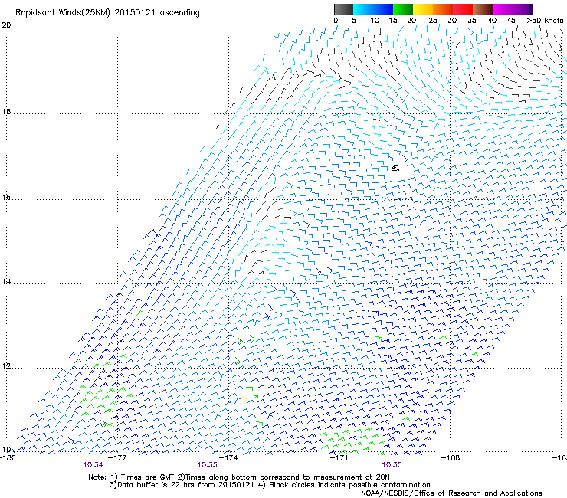Image resolution: width=567 pixels, height=498 pixels.
Task: Click the purple '10:34' time label
Action: 93,465
